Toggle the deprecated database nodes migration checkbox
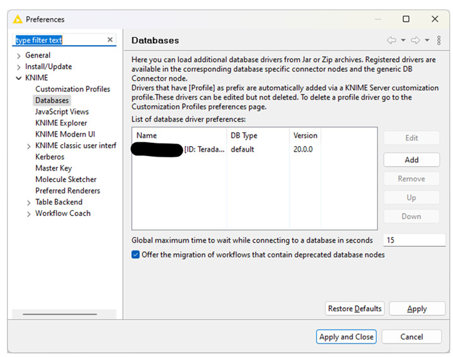Image resolution: width=453 pixels, height=357 pixels. pos(135,254)
